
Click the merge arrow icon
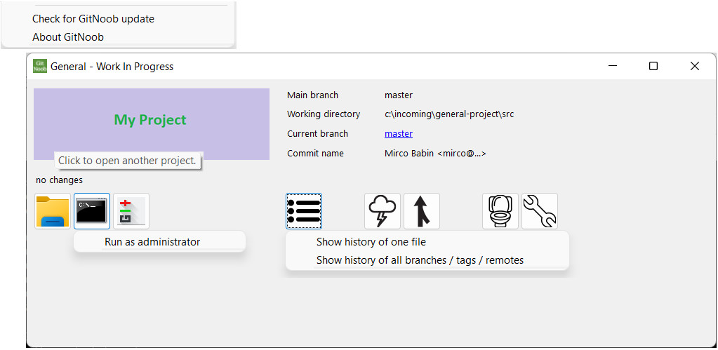point(422,211)
